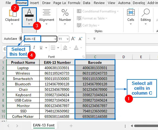Open Conditional Formatting menu
Screen dimensions: 158x130
[98, 11]
